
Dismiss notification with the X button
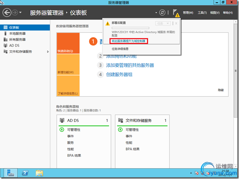coord(176,23)
